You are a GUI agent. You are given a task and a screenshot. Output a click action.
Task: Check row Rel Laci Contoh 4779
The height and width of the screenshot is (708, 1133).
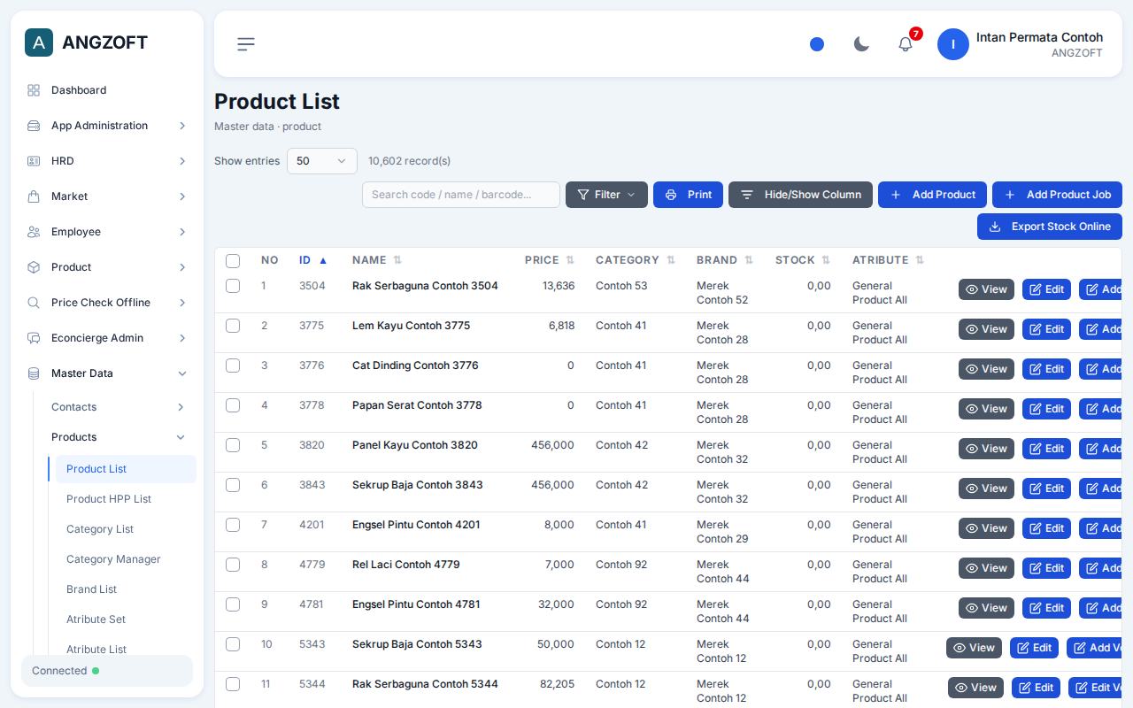pos(233,565)
